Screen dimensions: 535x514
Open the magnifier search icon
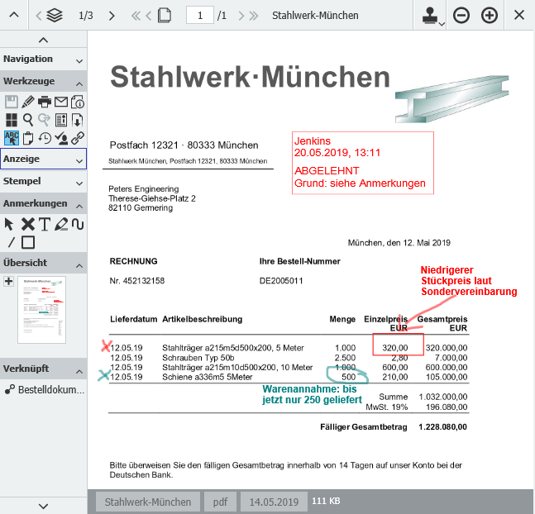pos(28,120)
